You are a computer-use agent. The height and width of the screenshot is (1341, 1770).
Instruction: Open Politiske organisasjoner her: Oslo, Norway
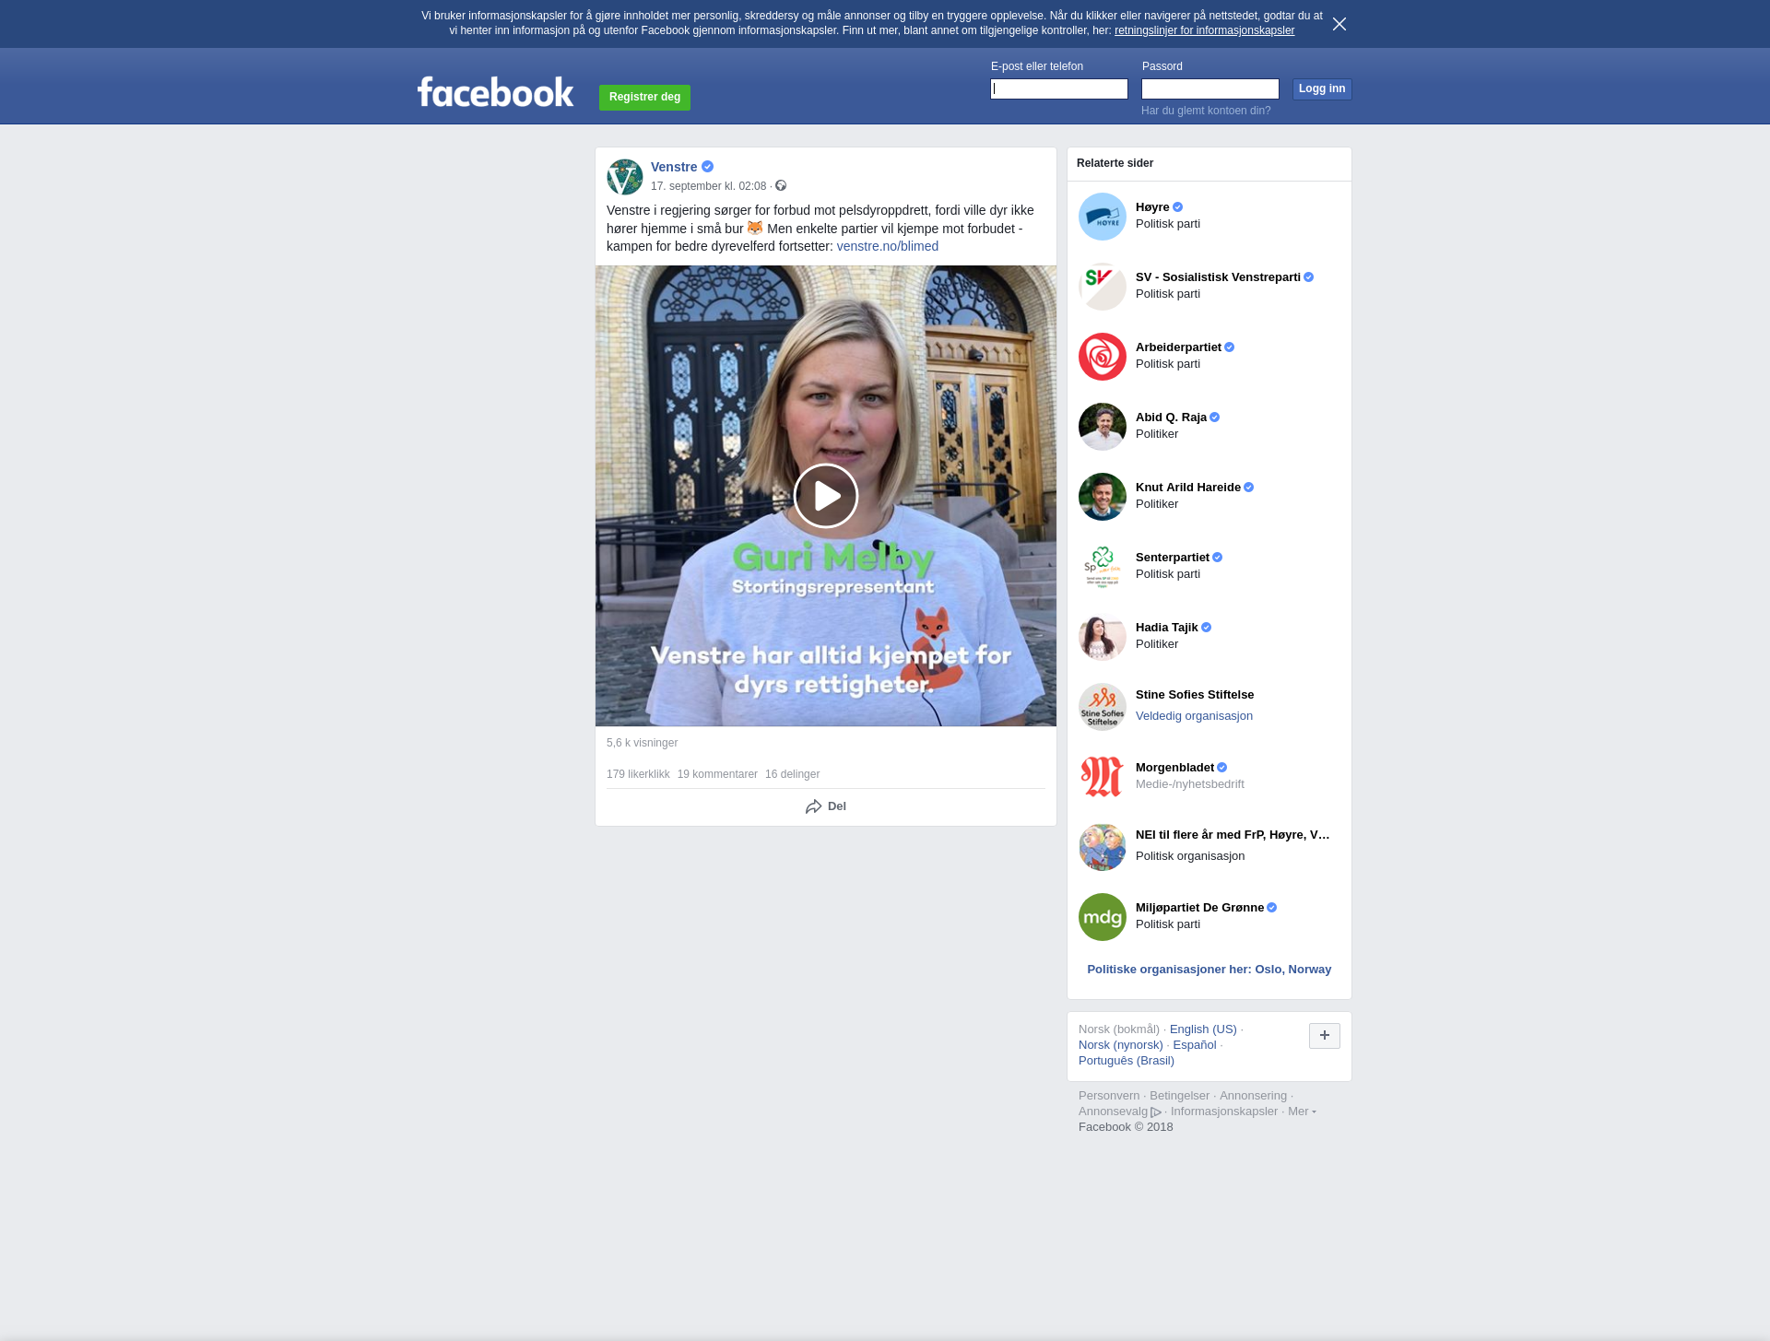pyautogui.click(x=1209, y=970)
